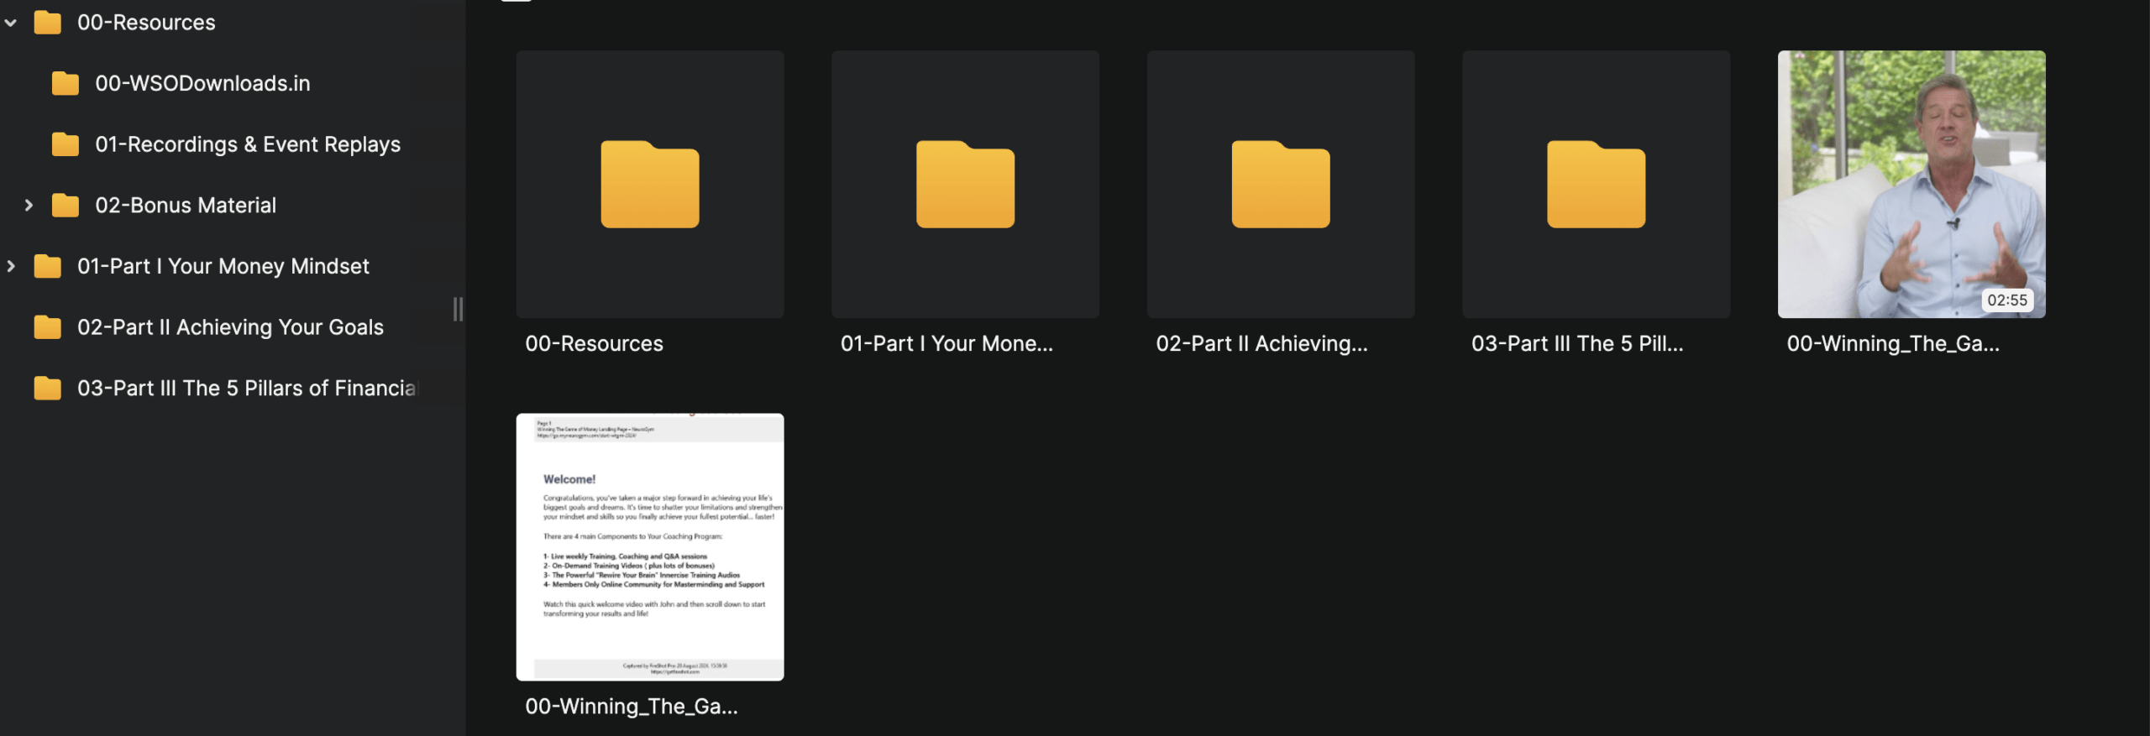Click the 02-Bonus Material folder icon
The height and width of the screenshot is (736, 2150).
65,206
